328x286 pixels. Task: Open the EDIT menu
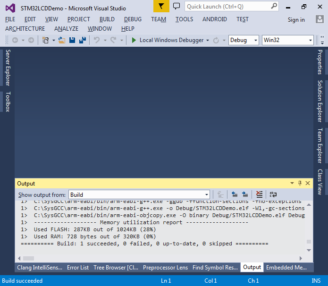[30, 19]
